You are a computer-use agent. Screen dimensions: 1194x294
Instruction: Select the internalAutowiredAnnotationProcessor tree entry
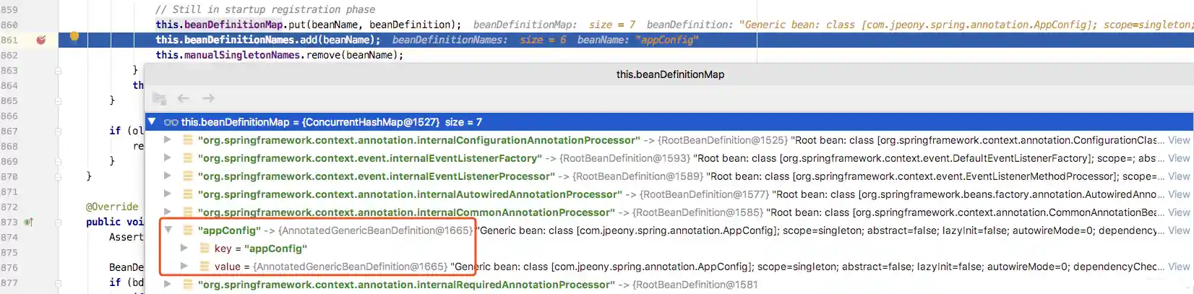coord(409,194)
